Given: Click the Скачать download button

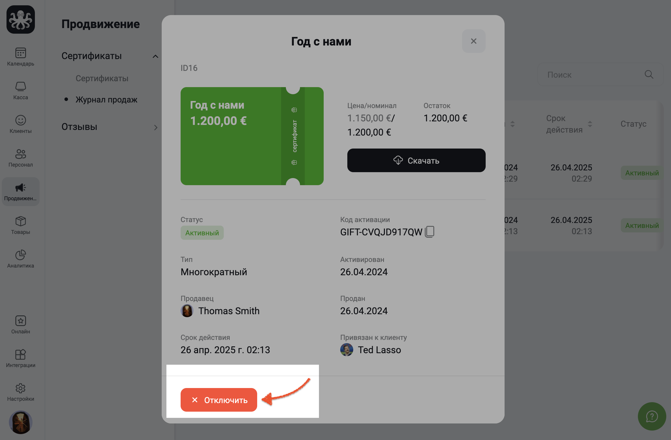Looking at the screenshot, I should coord(416,160).
